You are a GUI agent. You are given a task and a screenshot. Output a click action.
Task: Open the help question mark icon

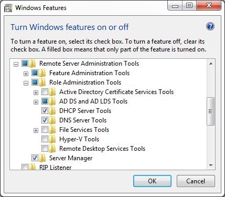tap(210, 26)
